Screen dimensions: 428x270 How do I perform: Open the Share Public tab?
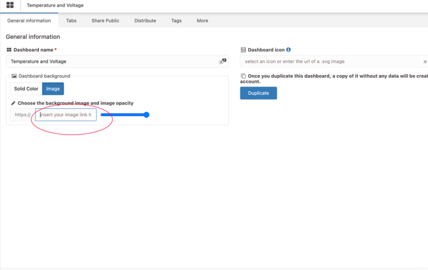(x=106, y=21)
